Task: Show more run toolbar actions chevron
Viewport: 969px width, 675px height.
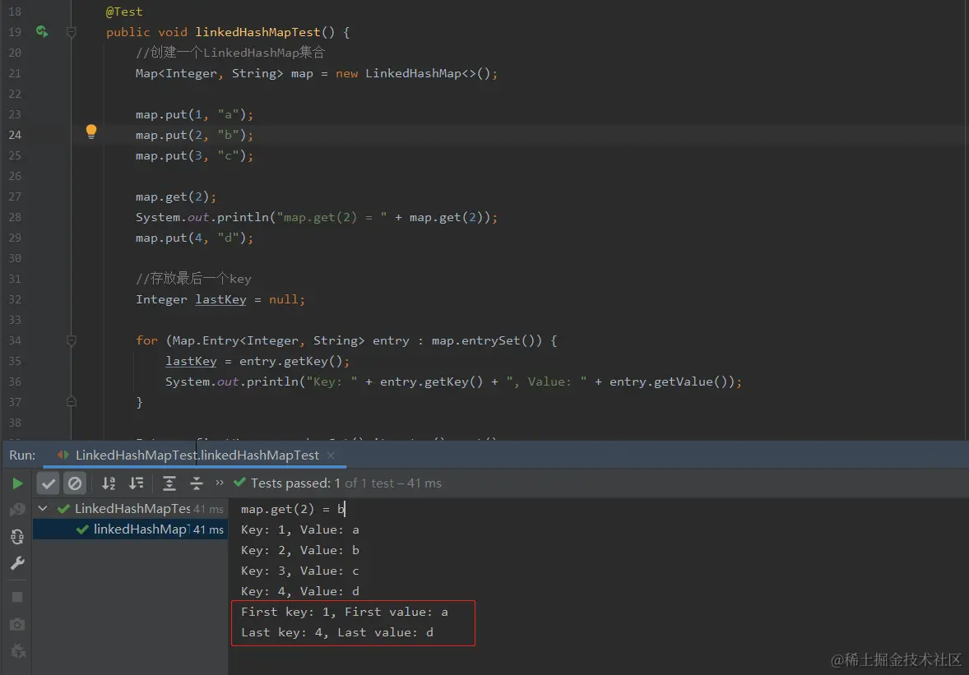Action: point(220,483)
